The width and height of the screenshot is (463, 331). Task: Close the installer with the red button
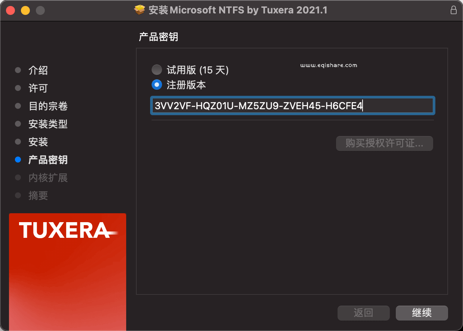(10, 10)
